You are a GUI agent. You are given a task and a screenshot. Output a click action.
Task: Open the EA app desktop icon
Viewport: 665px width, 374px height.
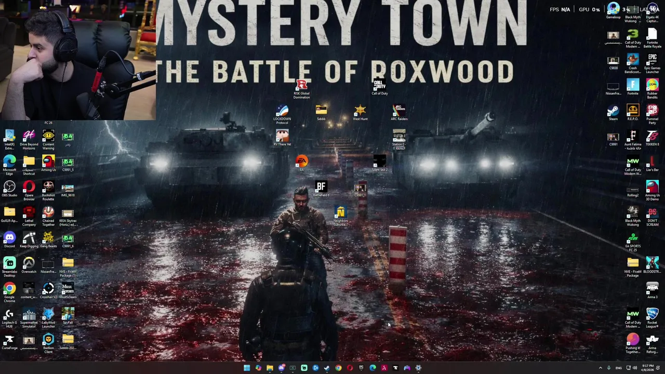tap(301, 164)
